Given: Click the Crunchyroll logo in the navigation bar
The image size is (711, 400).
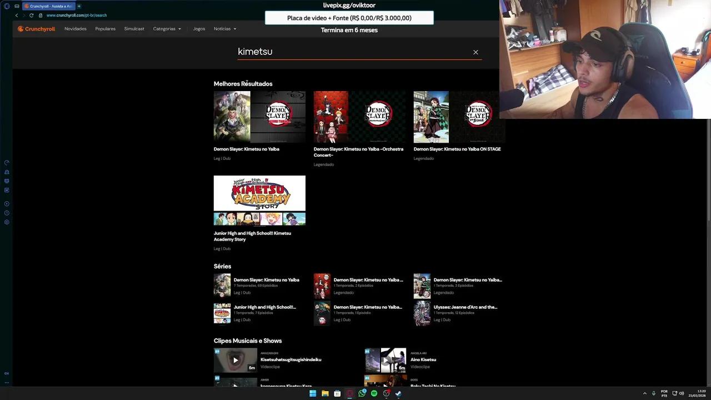Looking at the screenshot, I should (36, 29).
